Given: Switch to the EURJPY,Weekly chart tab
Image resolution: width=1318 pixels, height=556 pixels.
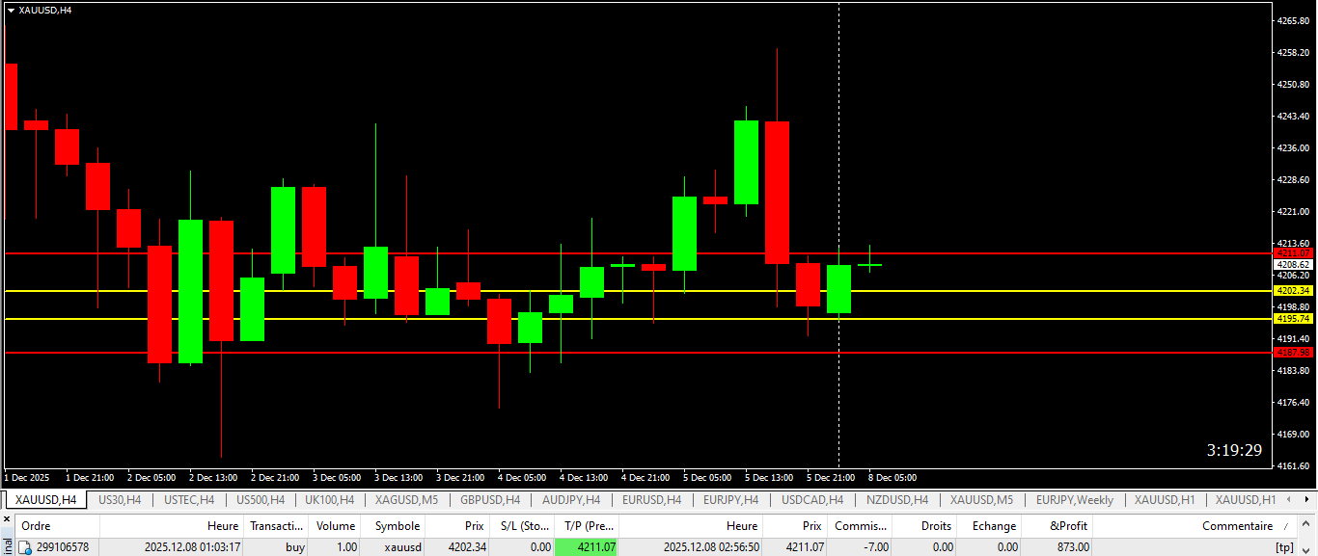Looking at the screenshot, I should [x=1074, y=500].
